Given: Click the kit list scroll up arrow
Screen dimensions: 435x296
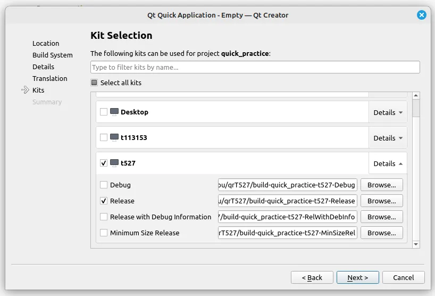Looking at the screenshot, I should pyautogui.click(x=416, y=95).
